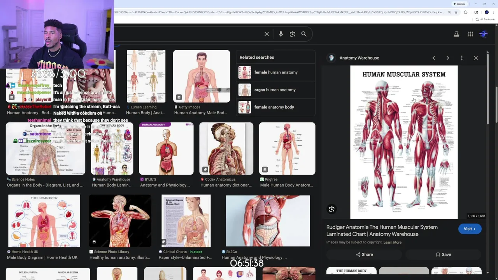Click the image badge icon on Pngtree thumbnail

(x=265, y=170)
